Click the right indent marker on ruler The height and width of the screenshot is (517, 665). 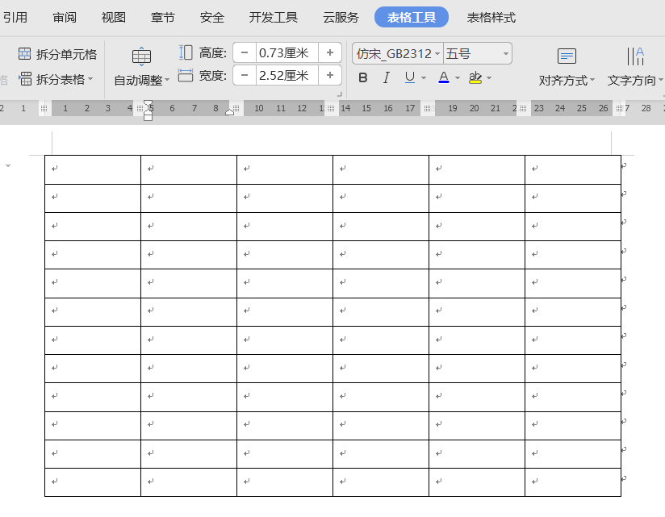[x=229, y=112]
